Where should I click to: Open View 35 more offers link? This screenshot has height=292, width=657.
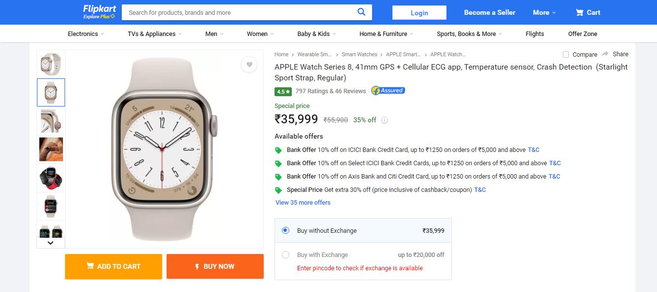pos(303,203)
